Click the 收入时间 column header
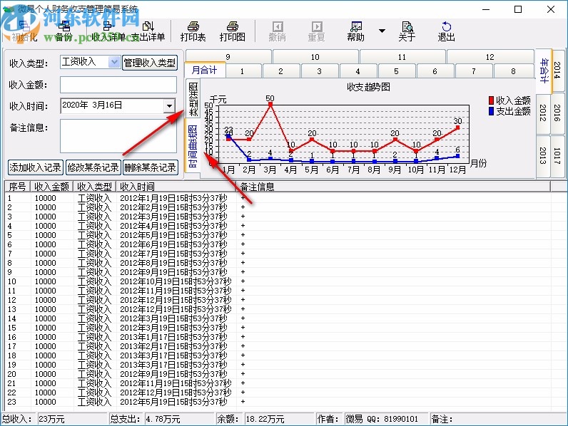This screenshot has height=426, width=568. 176,187
